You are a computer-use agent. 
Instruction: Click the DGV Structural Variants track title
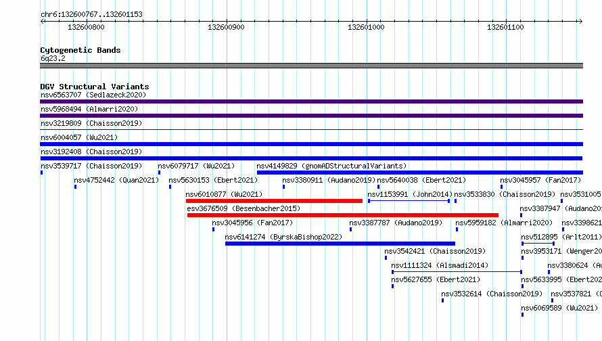95,87
